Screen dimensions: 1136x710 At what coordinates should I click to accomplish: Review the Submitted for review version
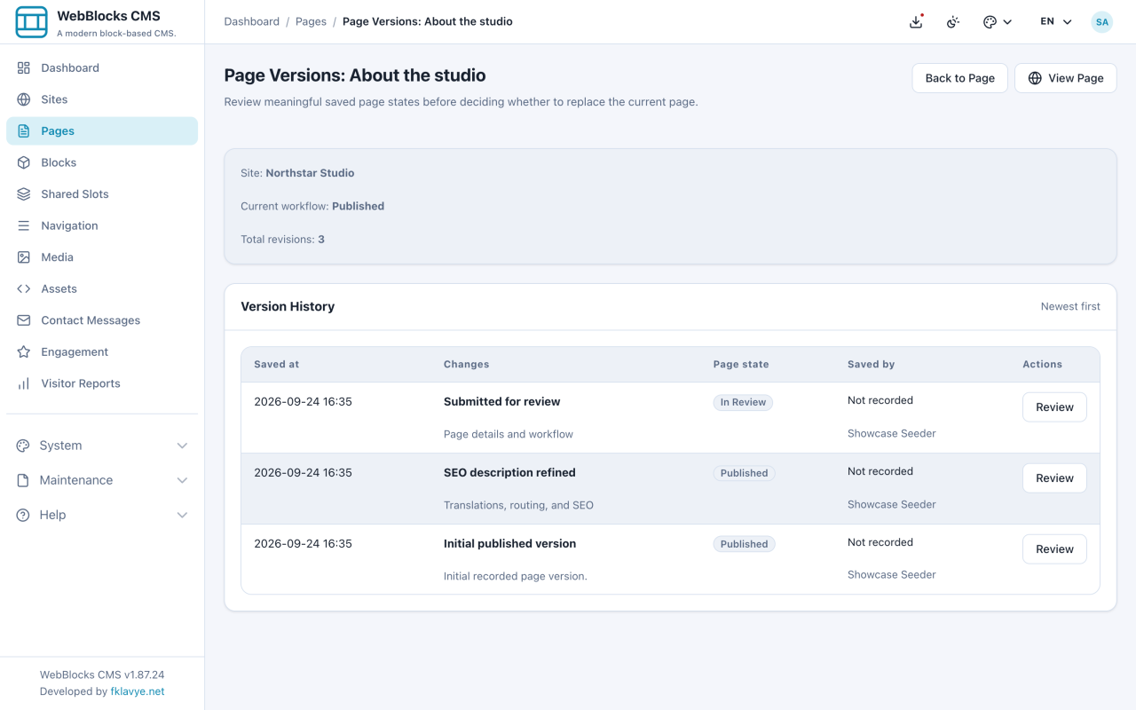coord(1054,407)
